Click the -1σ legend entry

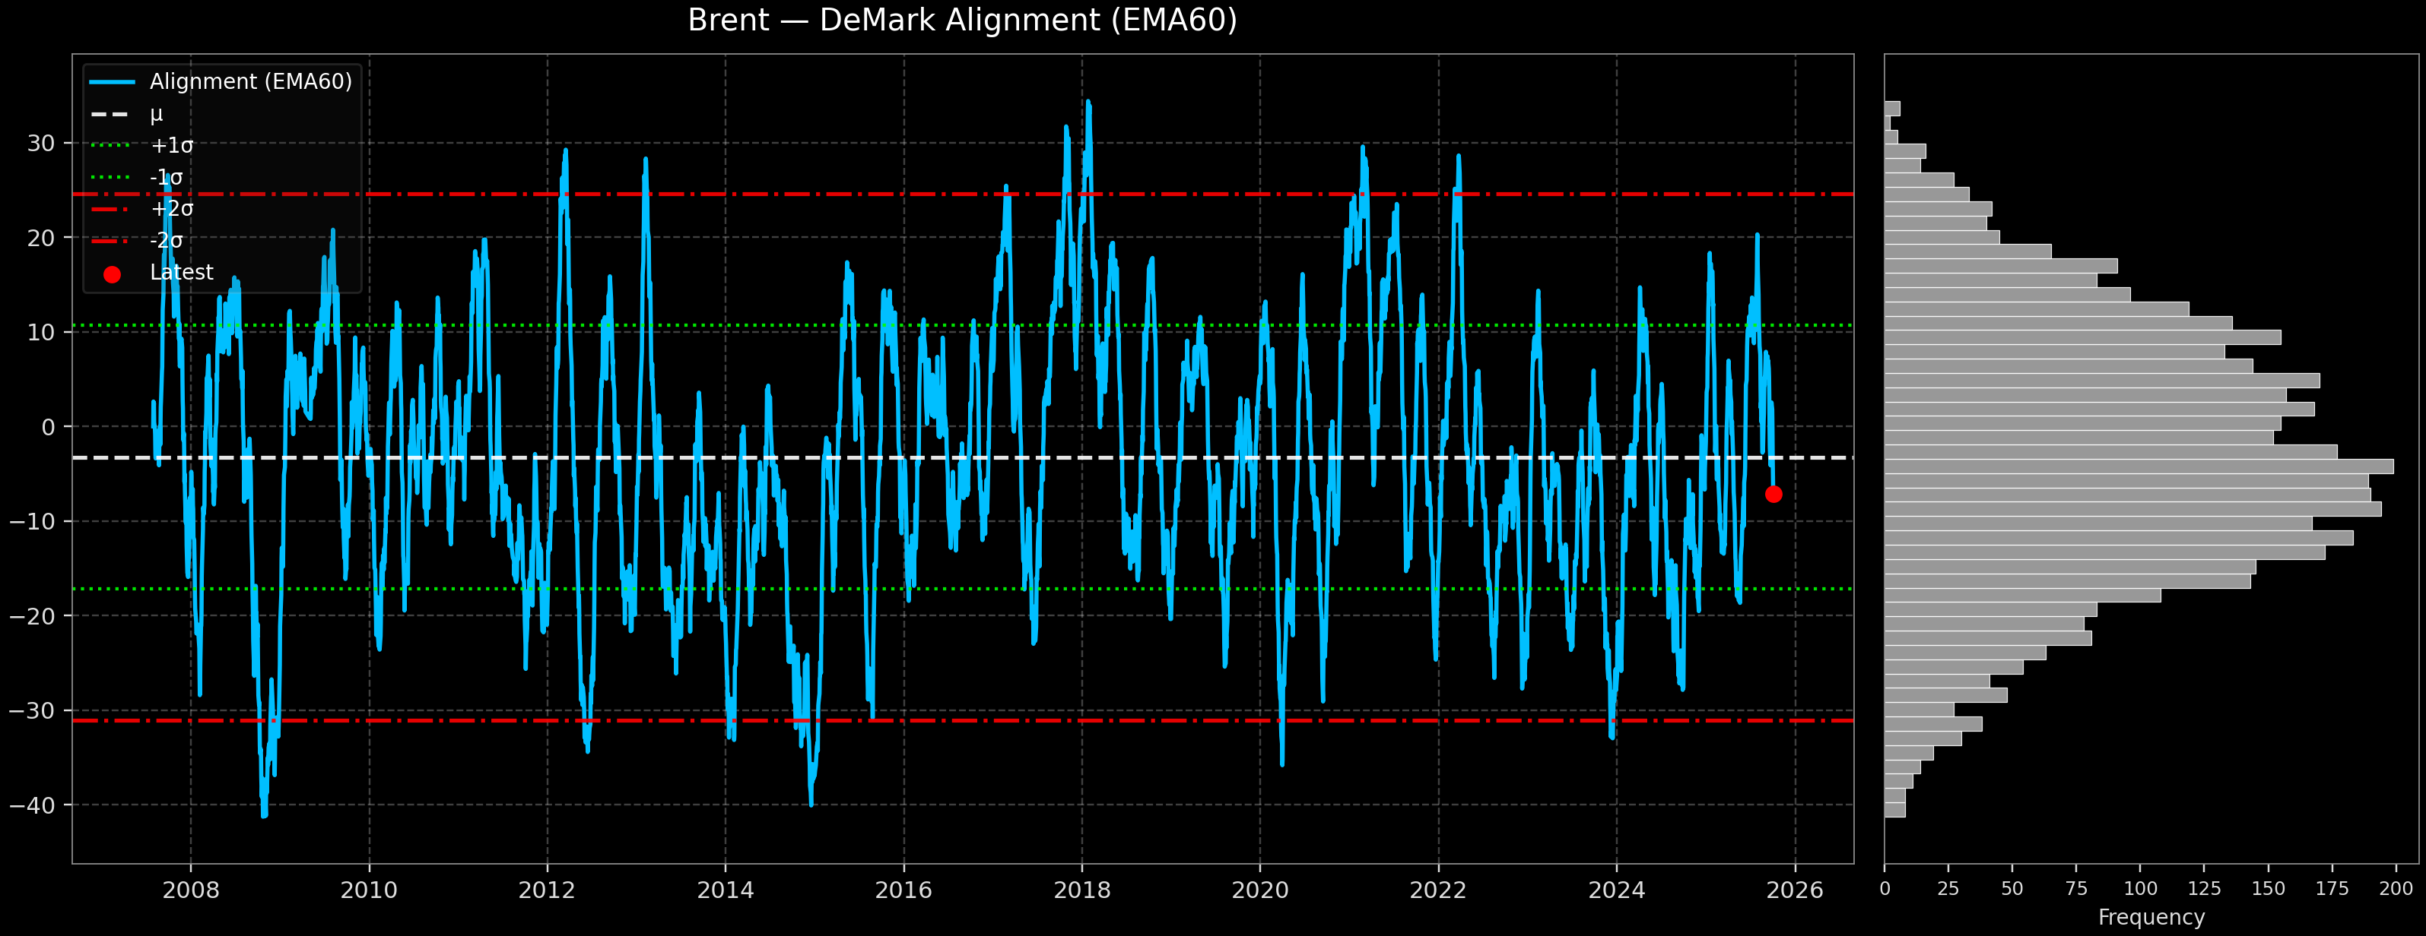(x=166, y=177)
